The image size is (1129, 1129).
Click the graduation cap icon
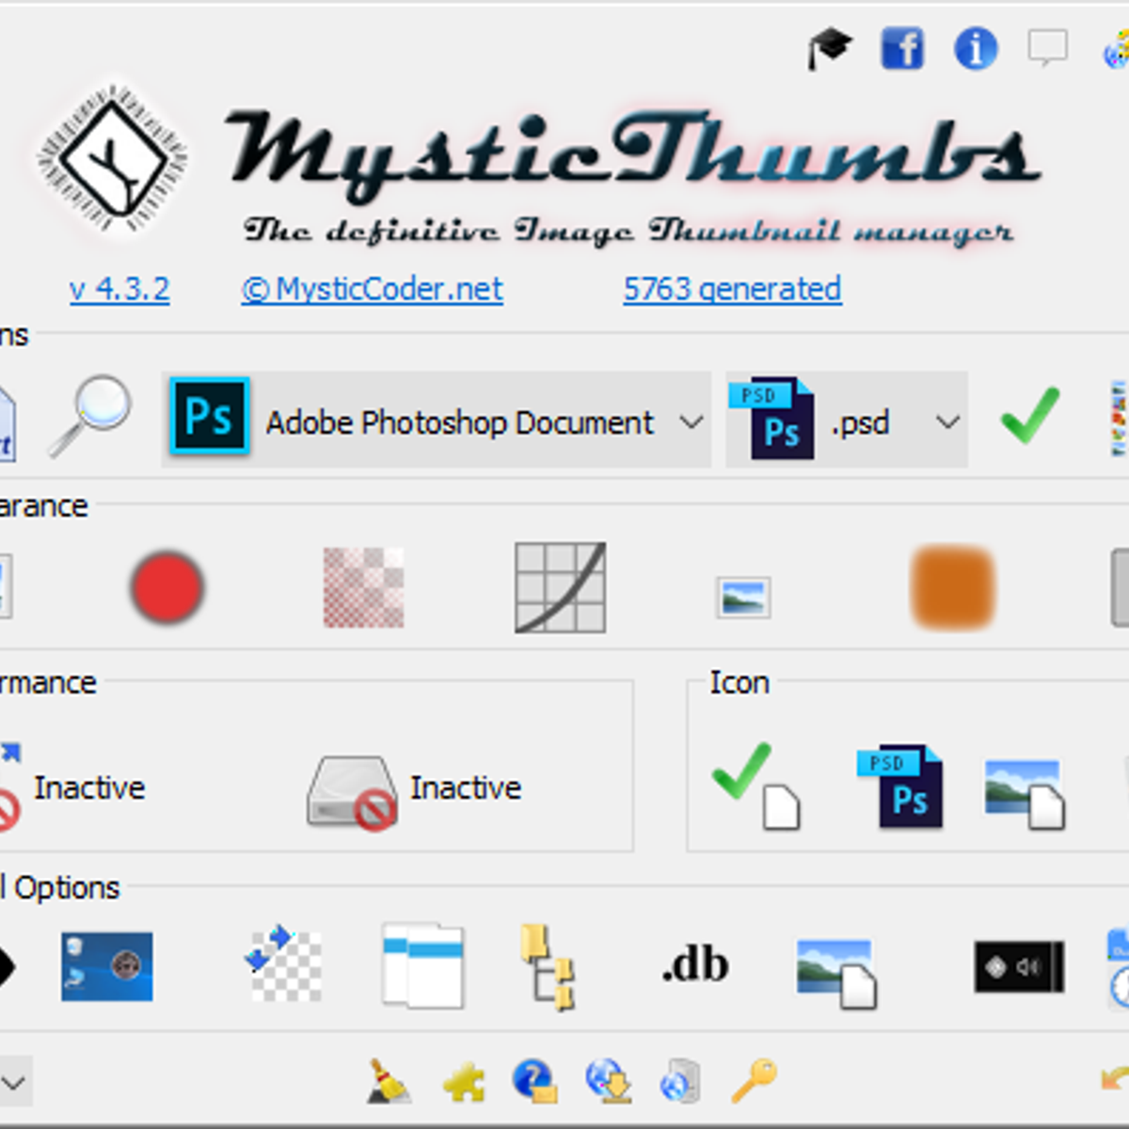click(x=829, y=48)
